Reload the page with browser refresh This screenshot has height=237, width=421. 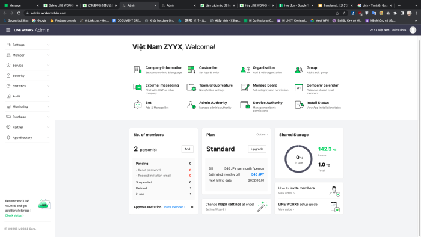coord(19,13)
